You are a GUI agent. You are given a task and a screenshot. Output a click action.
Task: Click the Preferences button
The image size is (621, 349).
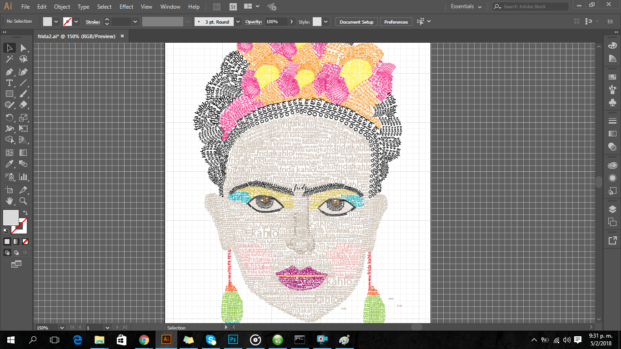(x=396, y=22)
